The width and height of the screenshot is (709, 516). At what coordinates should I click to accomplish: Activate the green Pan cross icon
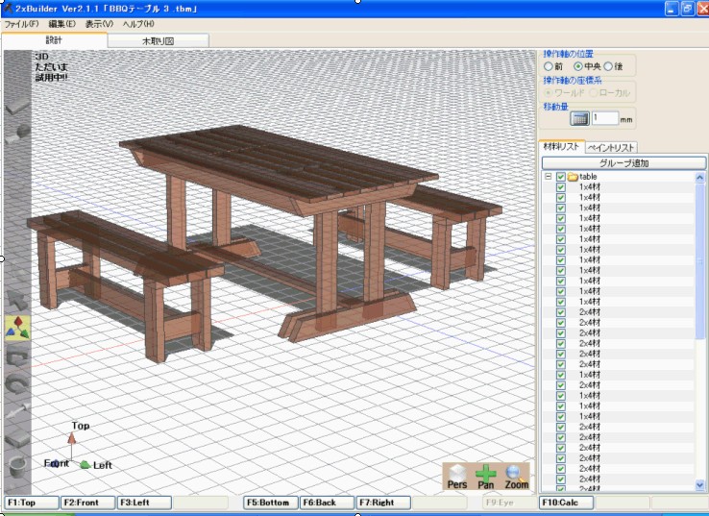click(487, 473)
